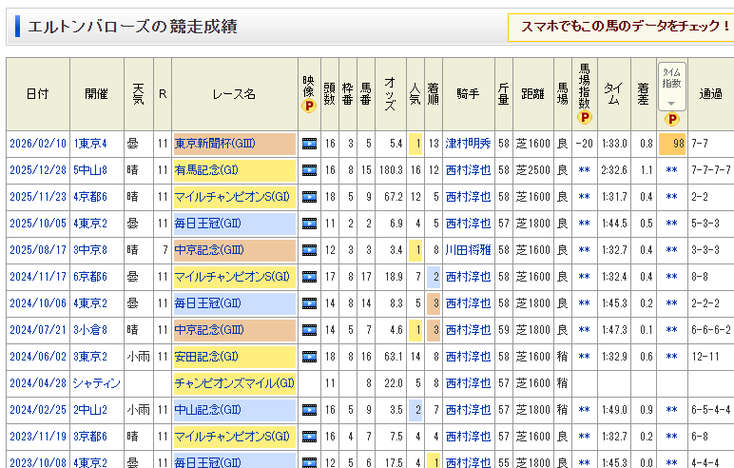This screenshot has height=468, width=734.
Task: Play race video for 東京新聞杯 row
Action: click(309, 144)
